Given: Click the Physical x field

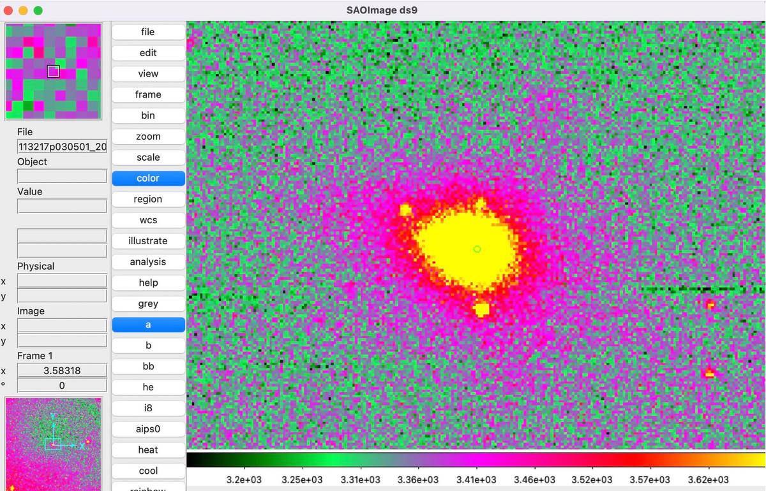Looking at the screenshot, I should point(62,281).
